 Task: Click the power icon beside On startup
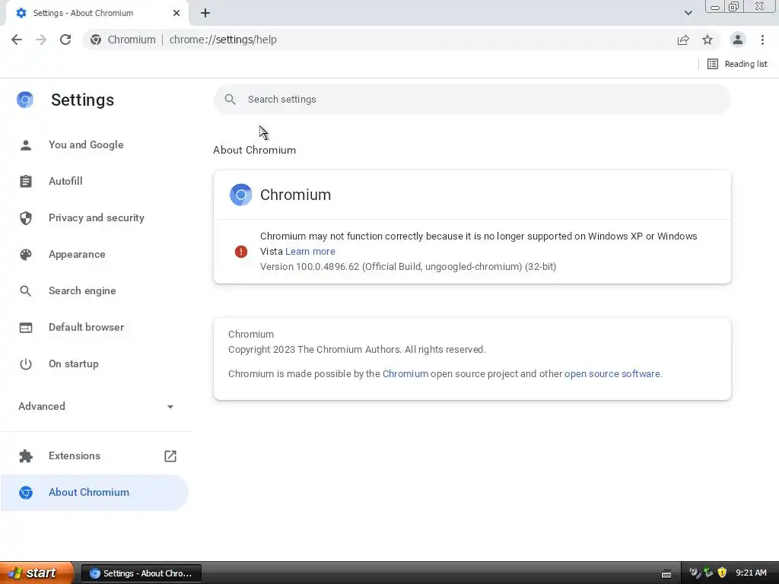tap(26, 364)
